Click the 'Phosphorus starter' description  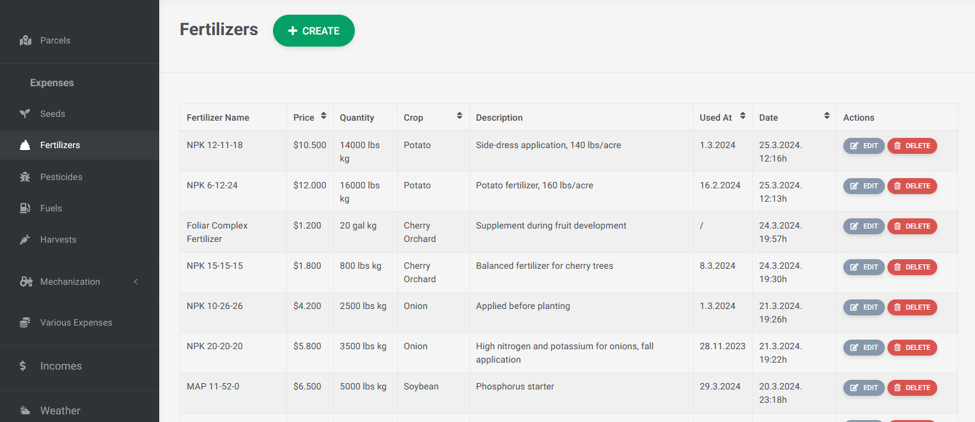pyautogui.click(x=515, y=386)
